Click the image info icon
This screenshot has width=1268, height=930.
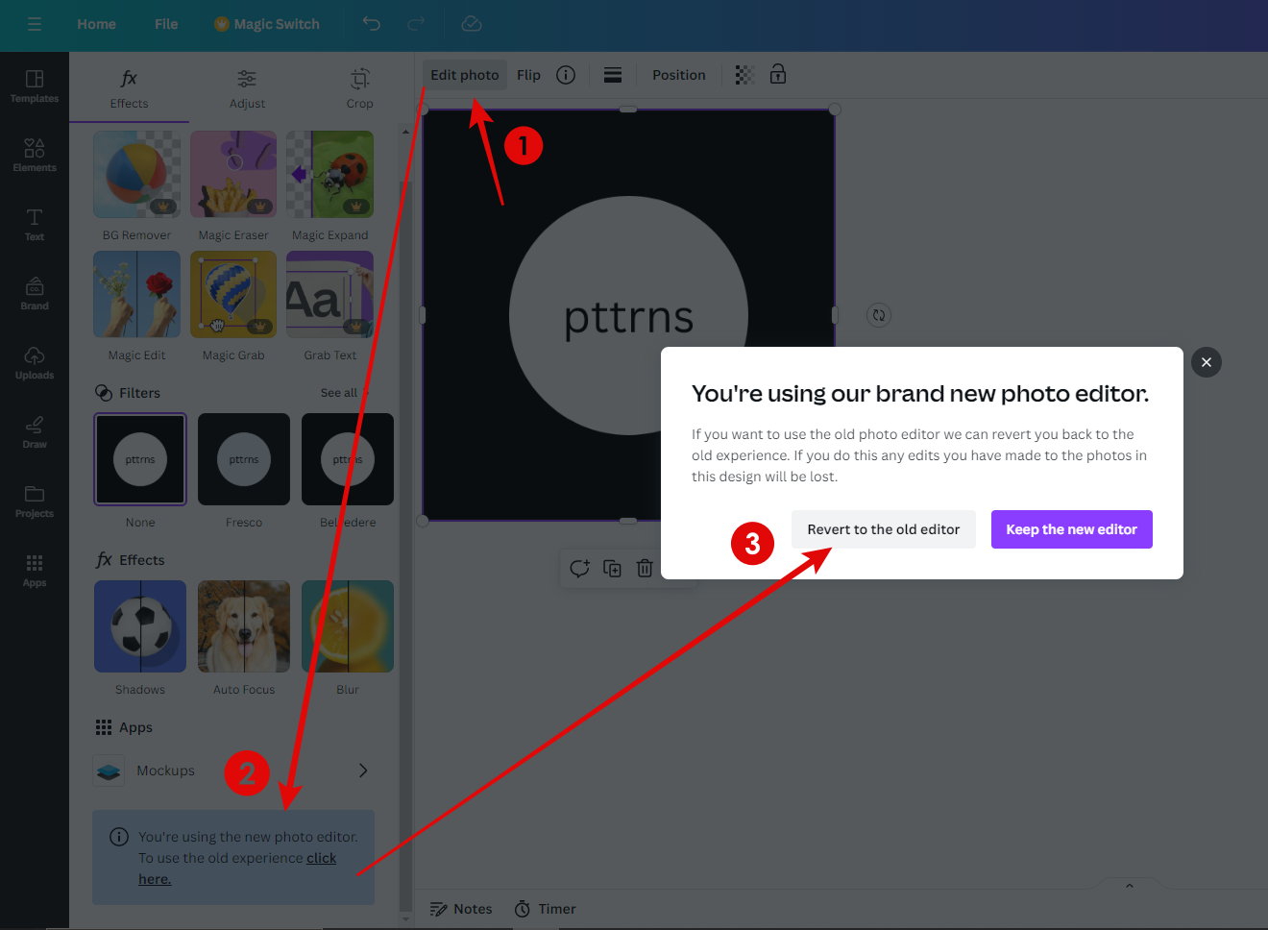pos(566,75)
